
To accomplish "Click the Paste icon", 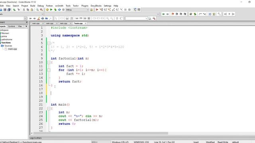I will [32, 10].
